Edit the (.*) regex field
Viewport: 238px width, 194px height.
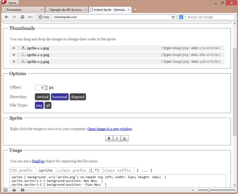[x=96, y=170]
